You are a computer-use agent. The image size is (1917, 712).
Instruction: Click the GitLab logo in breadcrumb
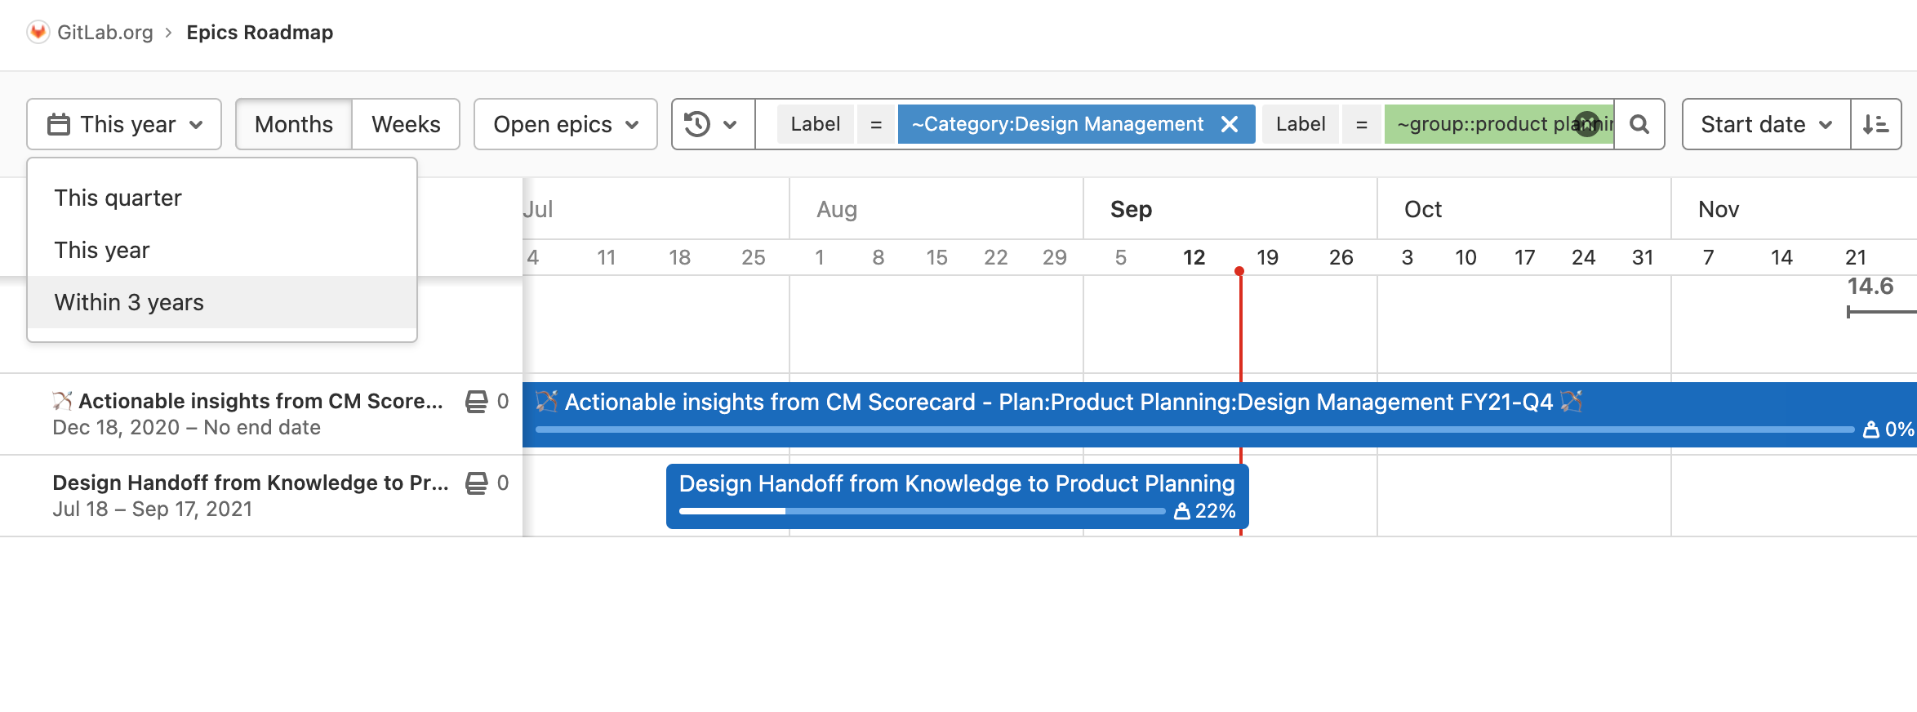39,33
